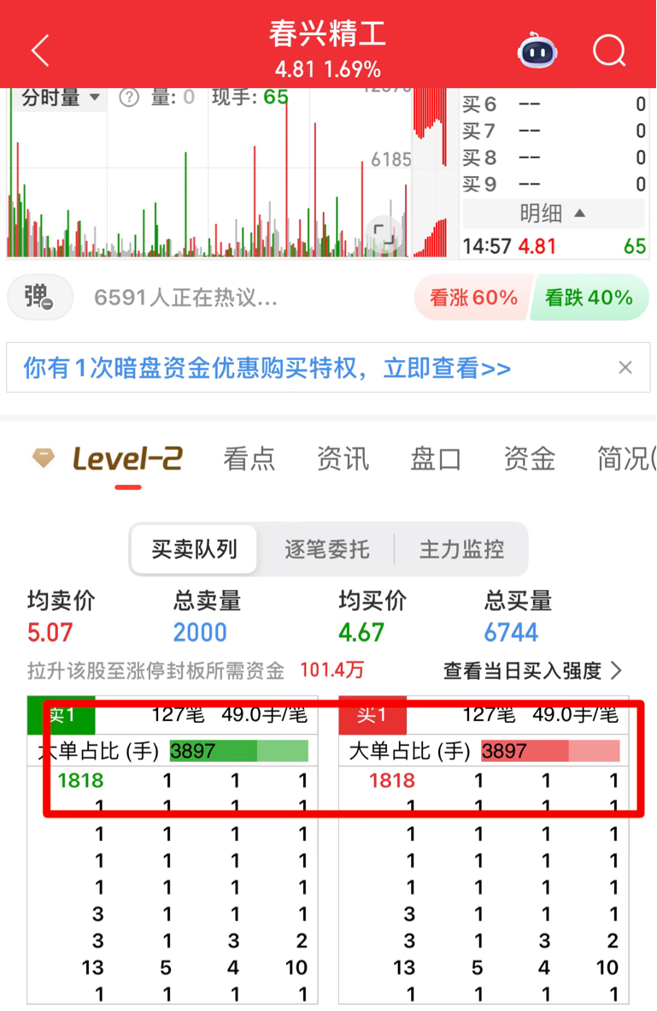The width and height of the screenshot is (657, 1011).
Task: Select the 买9 order book row
Action: click(x=554, y=185)
